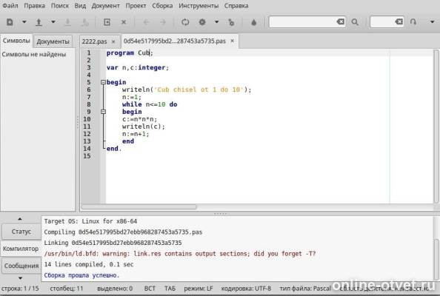Open the New file template dropdown arrow

pos(24,22)
